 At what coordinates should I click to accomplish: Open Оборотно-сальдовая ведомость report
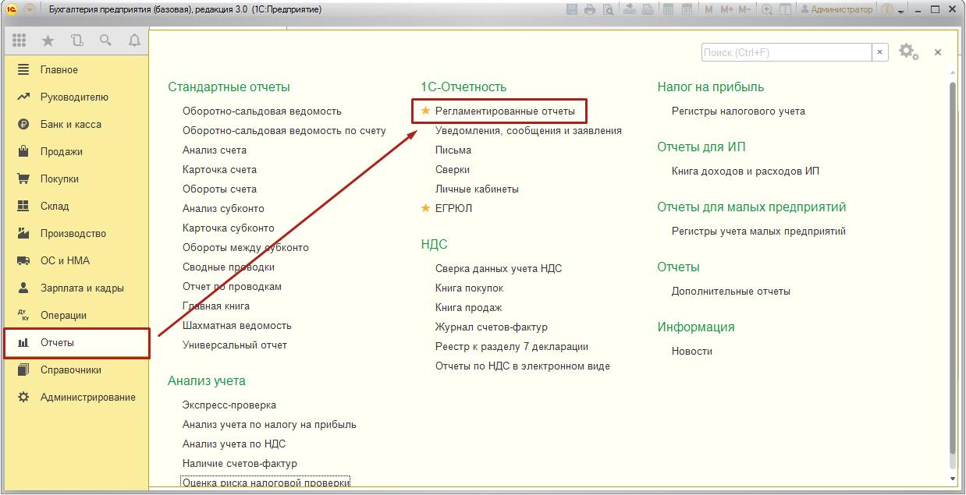(x=262, y=111)
